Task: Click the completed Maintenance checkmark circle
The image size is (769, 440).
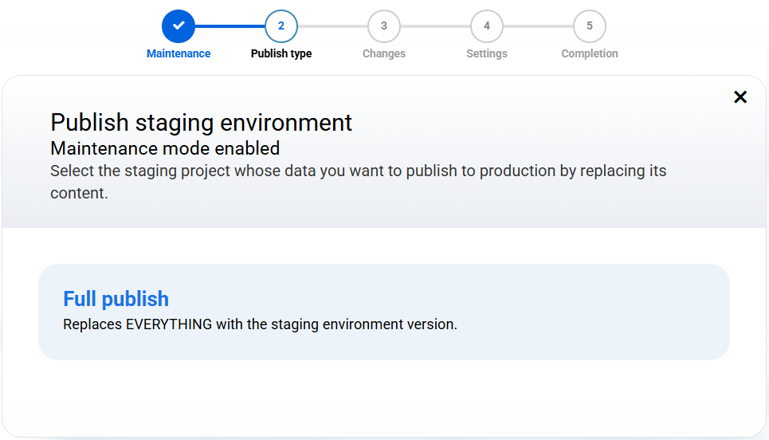Action: pos(179,26)
